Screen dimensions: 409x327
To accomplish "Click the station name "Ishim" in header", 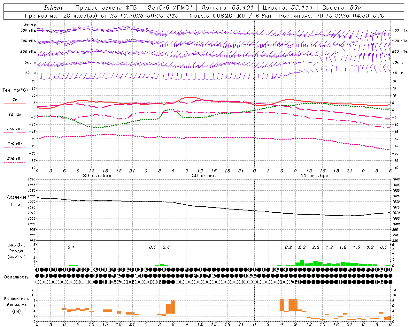I will click(53, 8).
